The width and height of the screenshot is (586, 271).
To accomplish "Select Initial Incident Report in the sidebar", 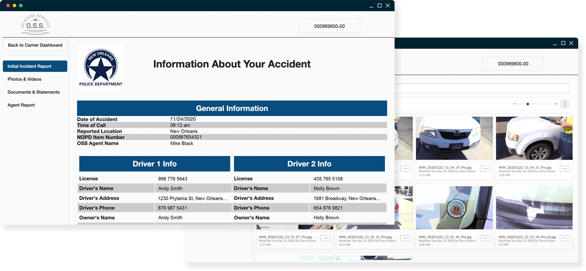I will pyautogui.click(x=35, y=66).
